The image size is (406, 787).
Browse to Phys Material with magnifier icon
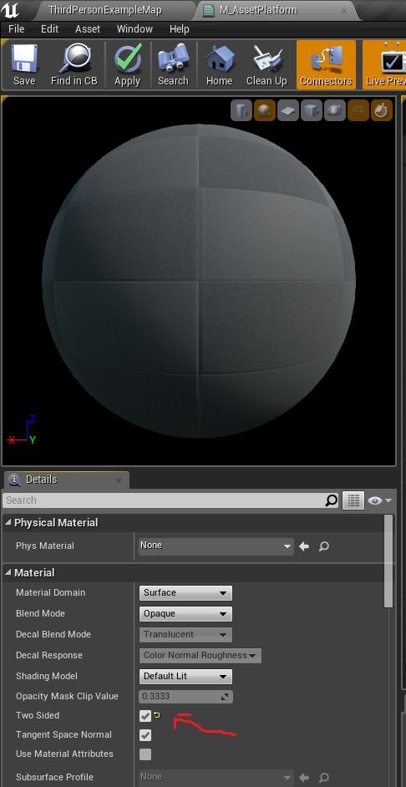(324, 546)
